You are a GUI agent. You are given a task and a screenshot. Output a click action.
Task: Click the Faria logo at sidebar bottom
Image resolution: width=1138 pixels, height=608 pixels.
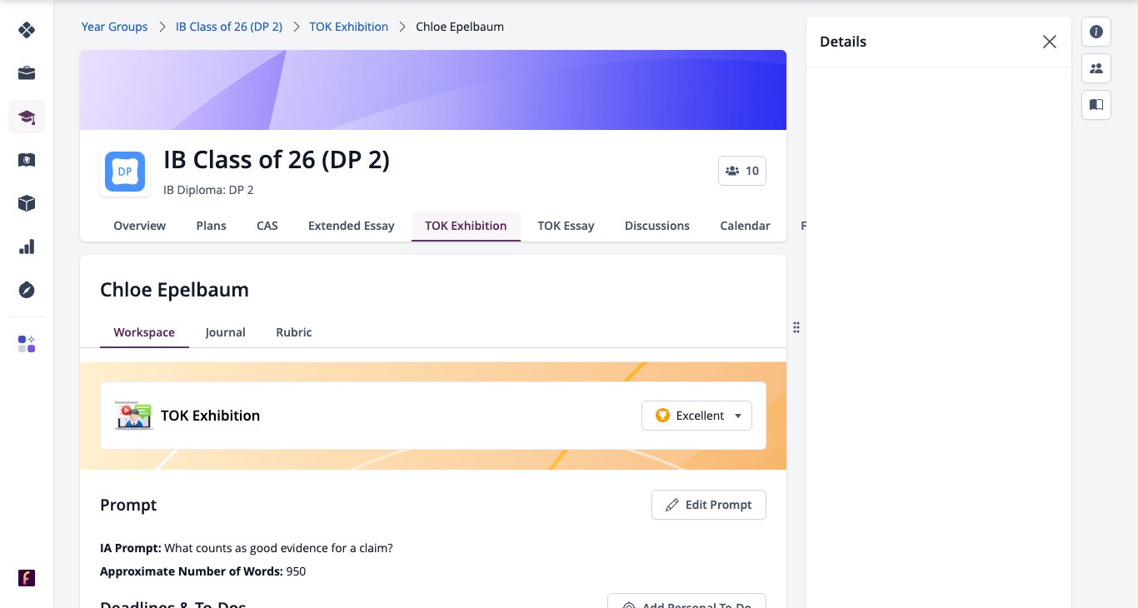point(27,578)
